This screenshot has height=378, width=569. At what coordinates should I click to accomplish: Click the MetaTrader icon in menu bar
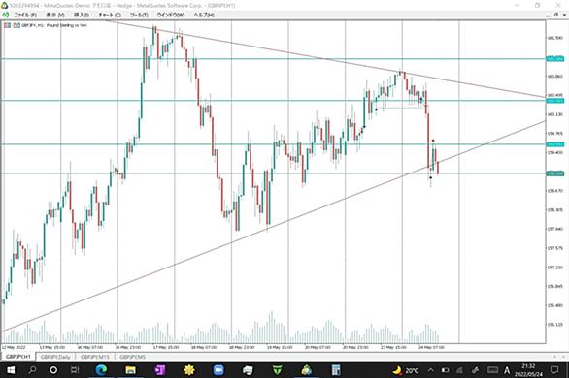click(x=6, y=15)
